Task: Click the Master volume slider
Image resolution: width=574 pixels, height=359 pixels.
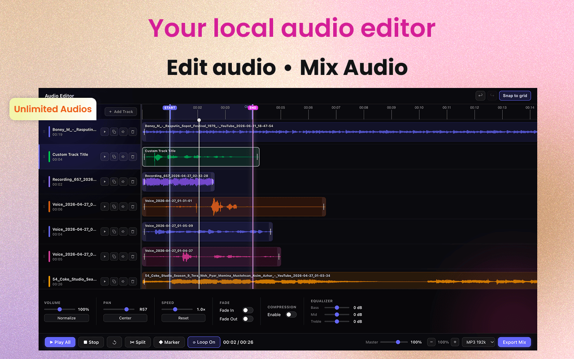Action: (x=394, y=342)
